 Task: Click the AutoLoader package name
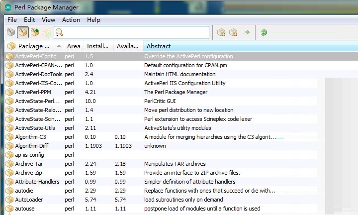coord(29,200)
